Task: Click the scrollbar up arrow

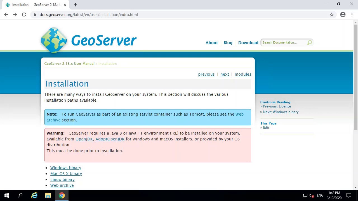Action: point(355,22)
